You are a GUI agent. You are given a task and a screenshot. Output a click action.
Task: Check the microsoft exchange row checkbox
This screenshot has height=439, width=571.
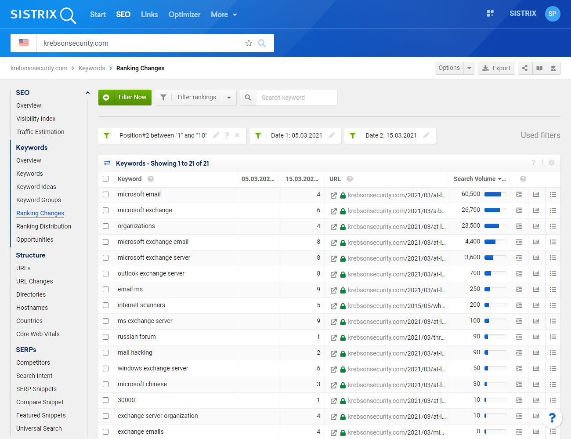105,210
